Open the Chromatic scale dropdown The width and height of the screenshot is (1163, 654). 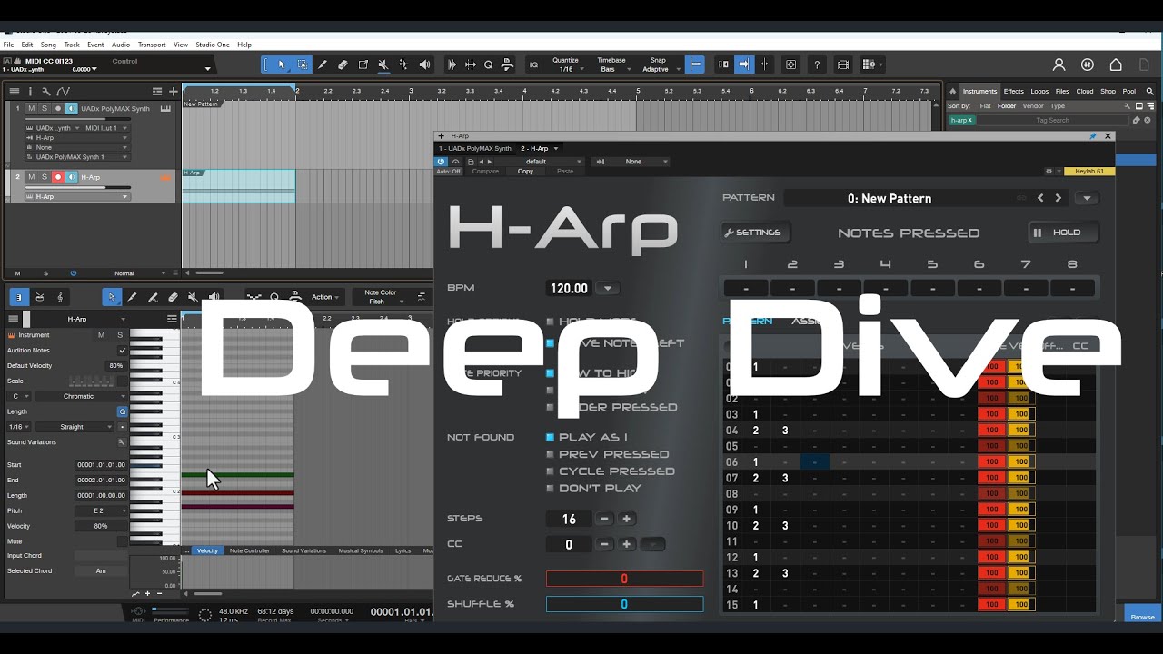[83, 396]
